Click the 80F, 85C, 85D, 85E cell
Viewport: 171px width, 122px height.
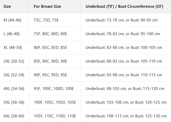click(x=50, y=48)
